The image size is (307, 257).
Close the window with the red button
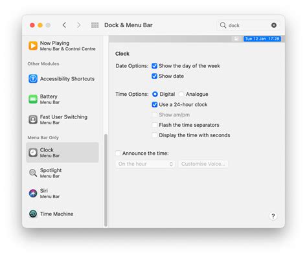32,25
